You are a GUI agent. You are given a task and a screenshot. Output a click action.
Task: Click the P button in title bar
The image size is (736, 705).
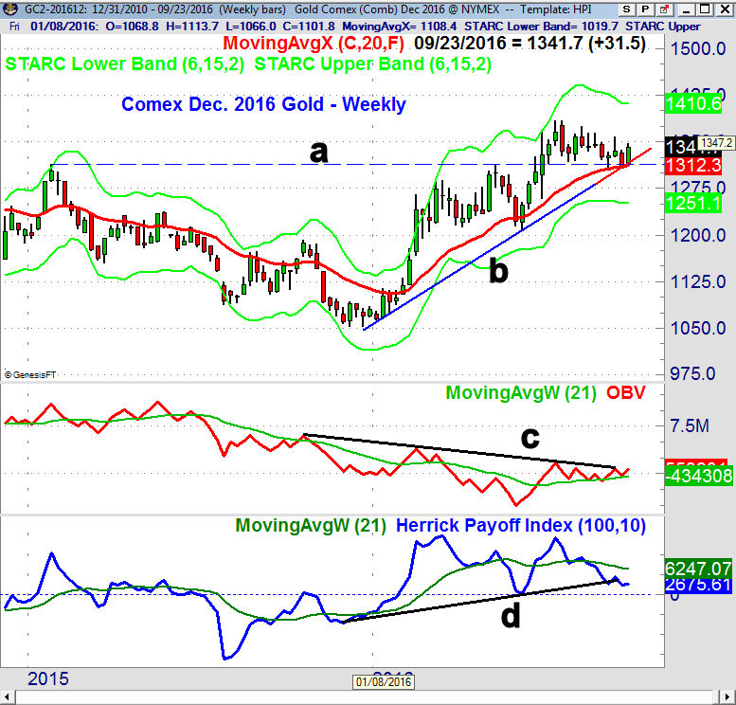(x=645, y=9)
